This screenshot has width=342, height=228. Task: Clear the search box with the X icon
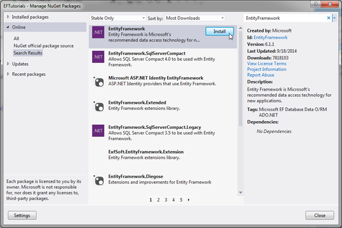point(328,18)
